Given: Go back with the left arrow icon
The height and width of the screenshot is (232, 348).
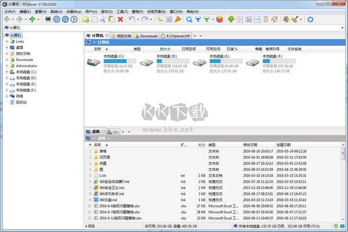Looking at the screenshot, I should pyautogui.click(x=7, y=20).
